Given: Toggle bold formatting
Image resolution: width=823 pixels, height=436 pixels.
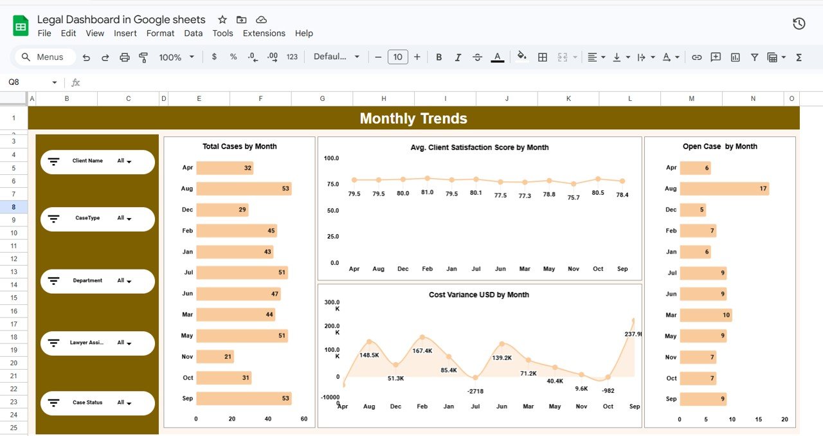Looking at the screenshot, I should point(439,57).
